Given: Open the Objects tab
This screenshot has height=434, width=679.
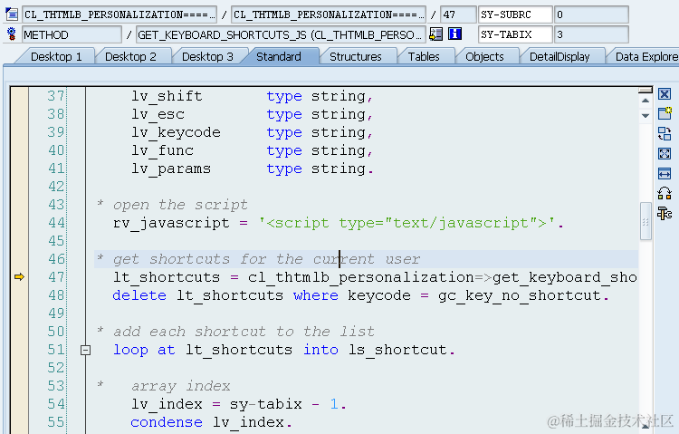Looking at the screenshot, I should tap(484, 57).
